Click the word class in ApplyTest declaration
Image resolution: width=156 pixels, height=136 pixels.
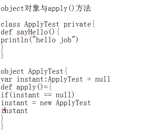[10, 24]
